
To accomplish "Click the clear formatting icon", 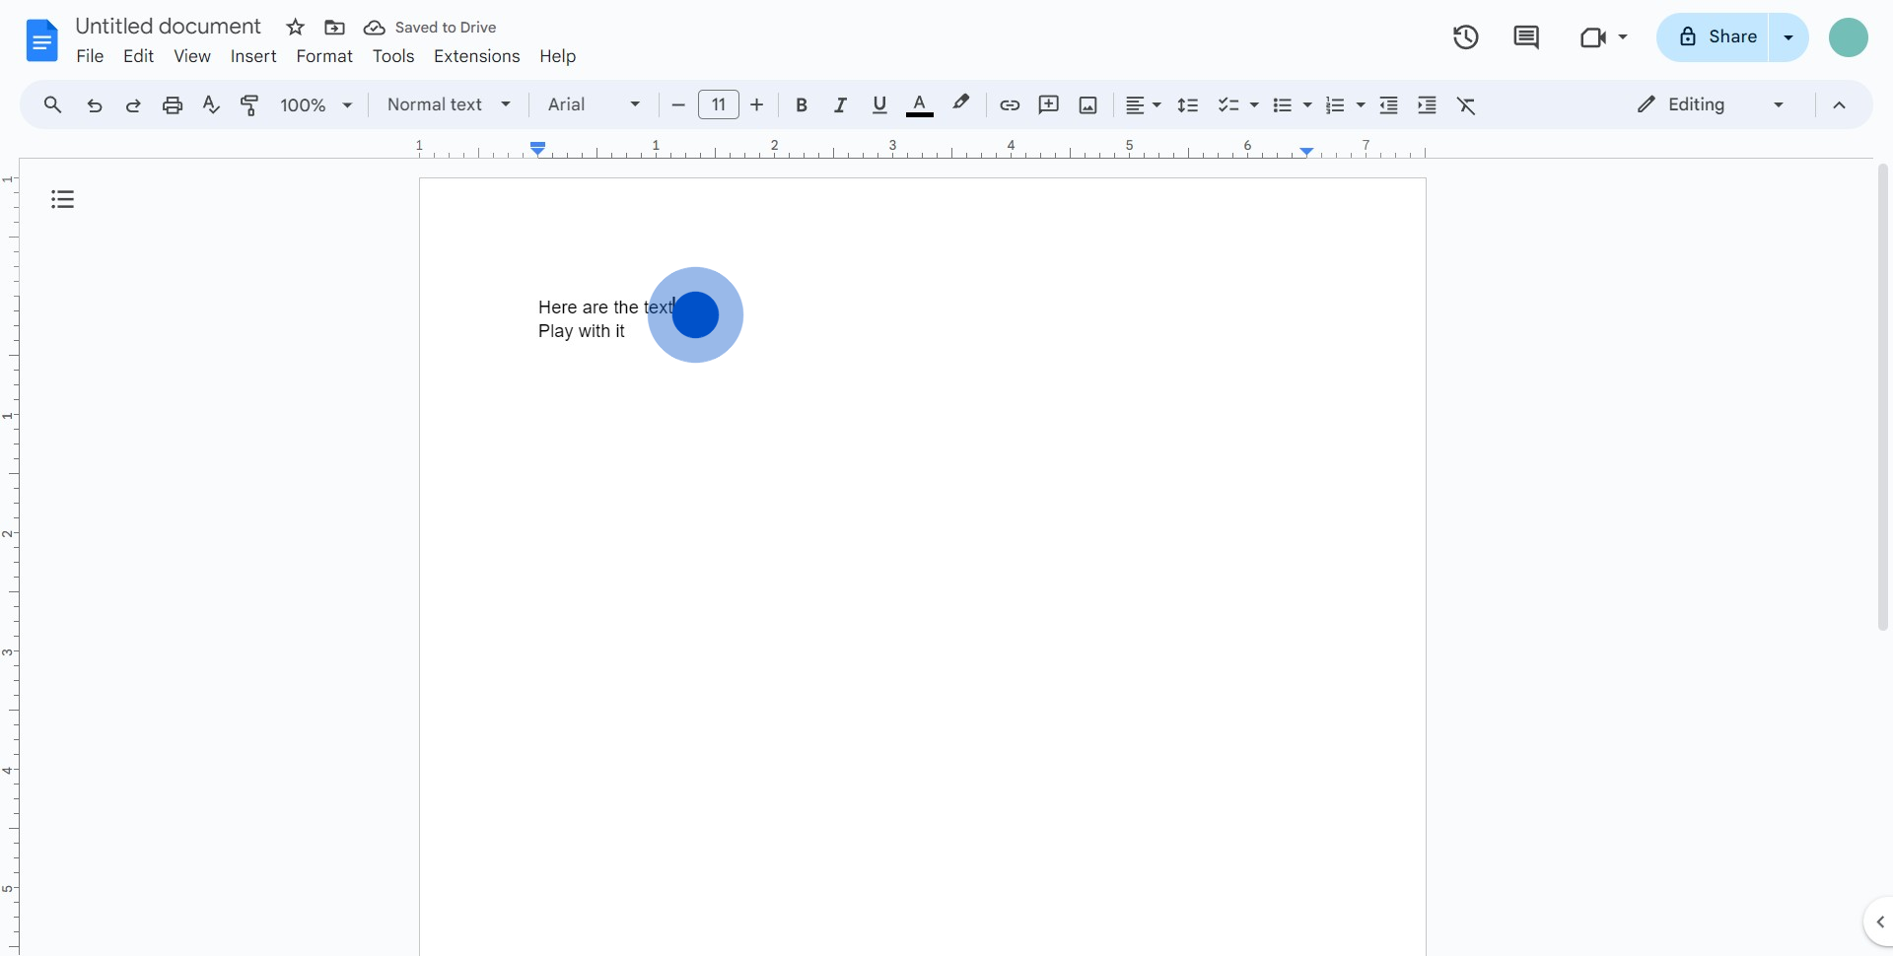I will [x=1466, y=105].
